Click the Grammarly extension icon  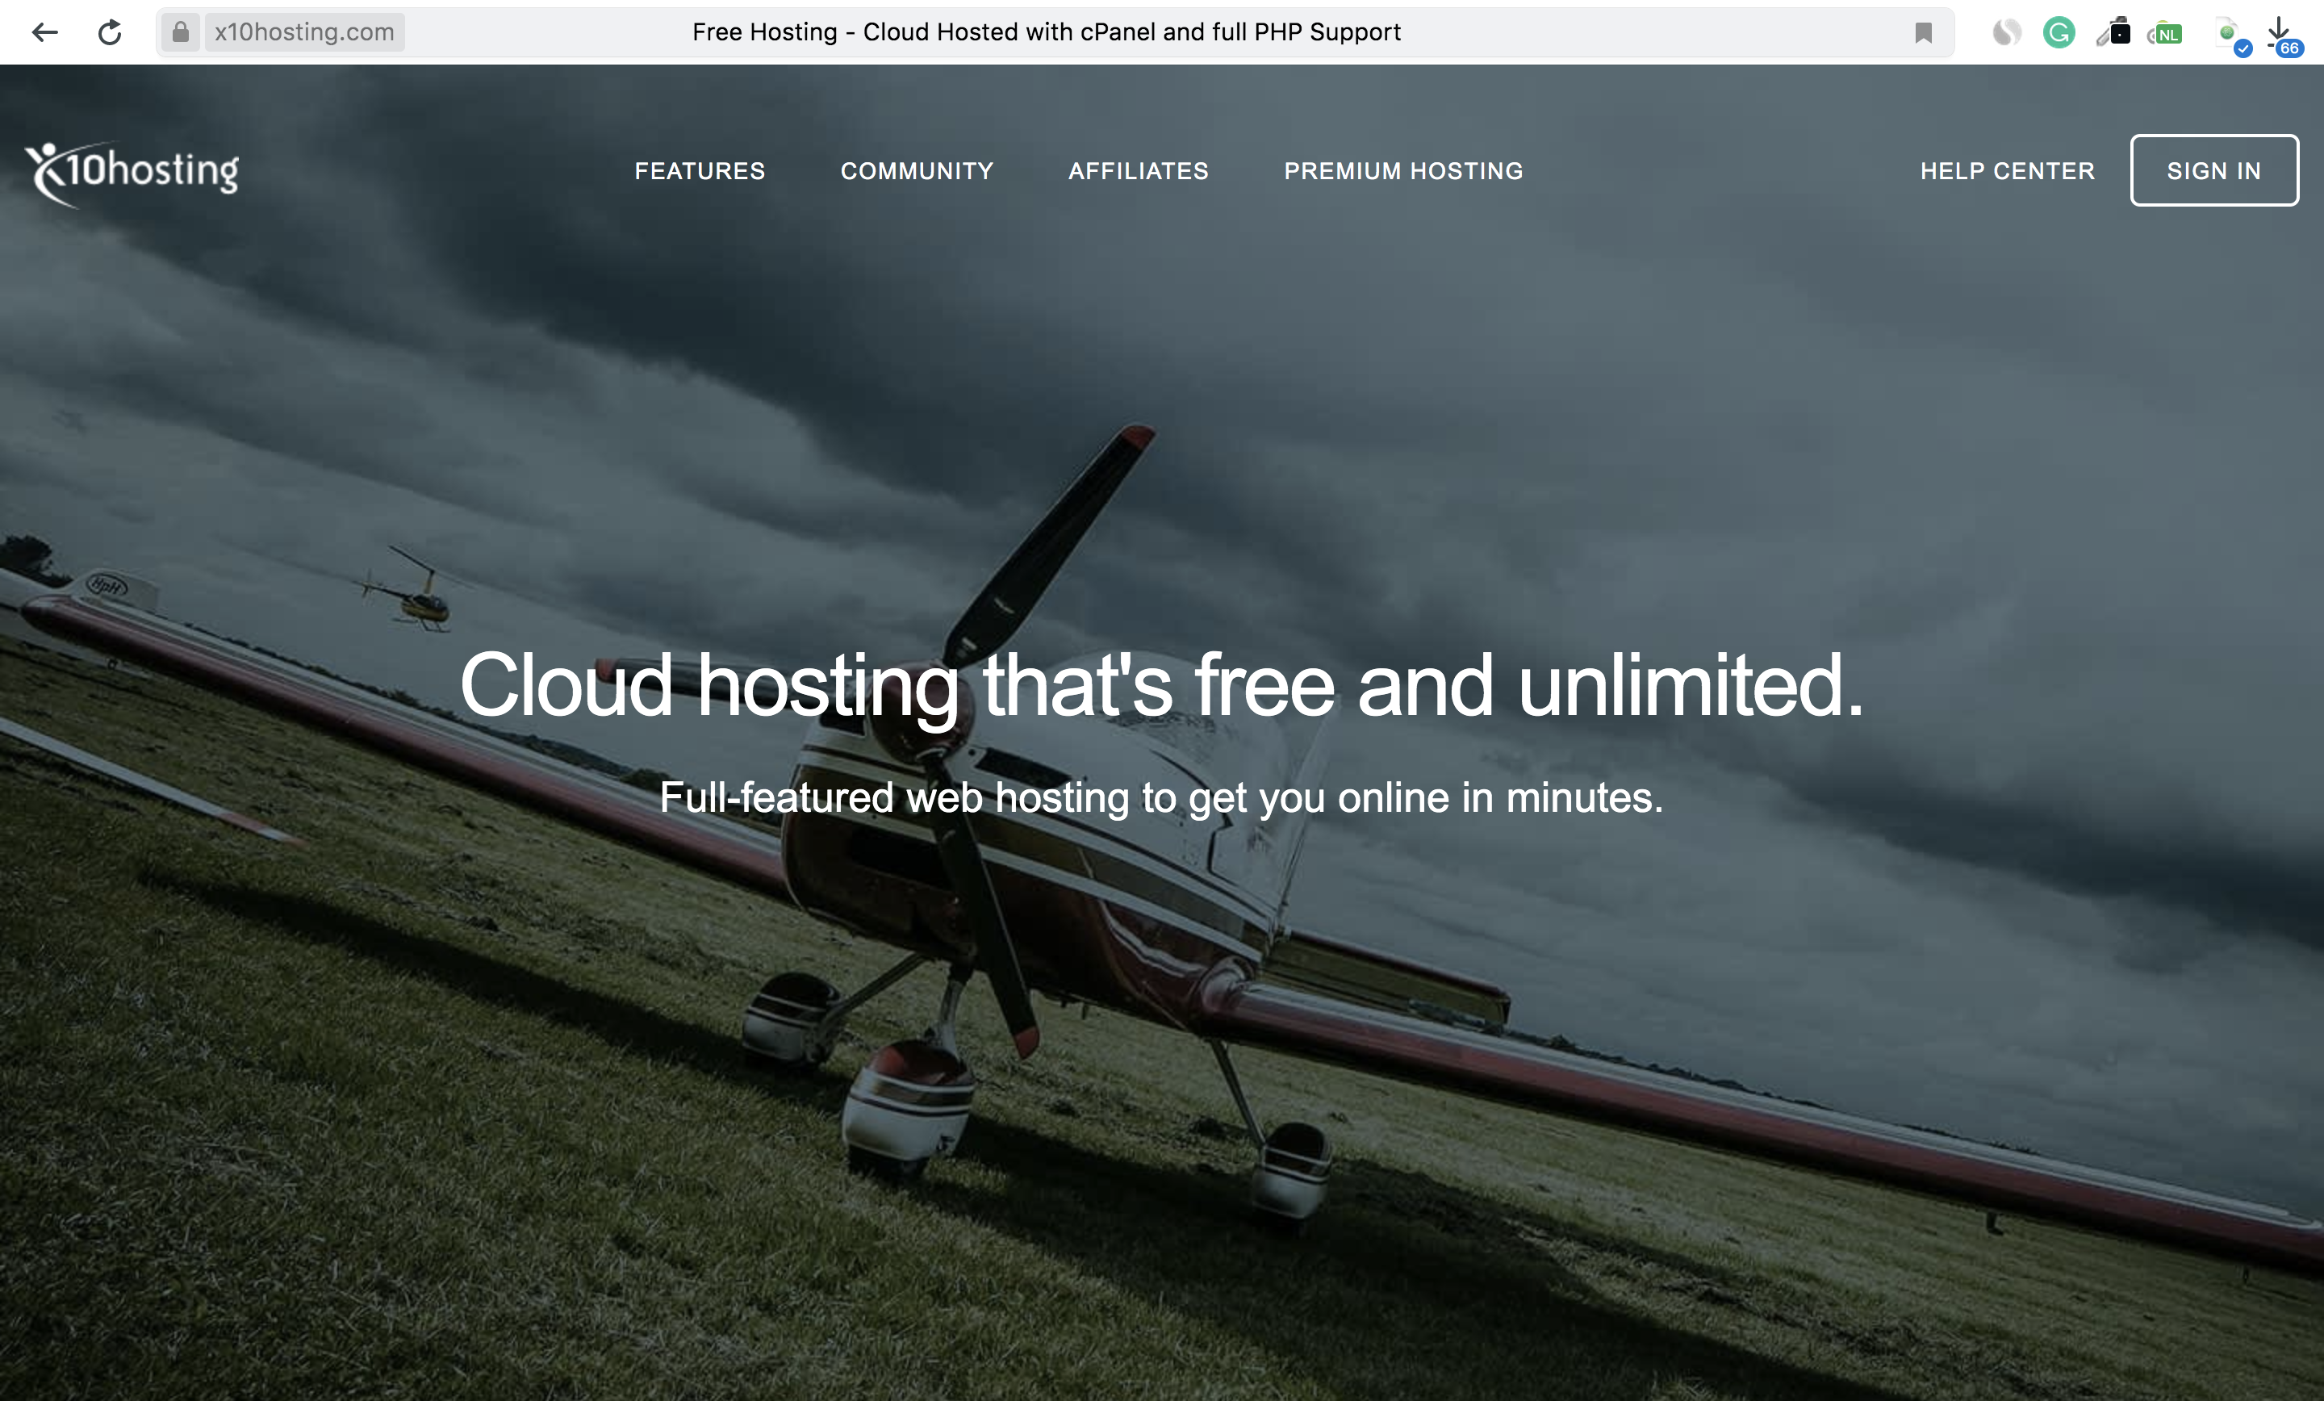tap(2060, 30)
